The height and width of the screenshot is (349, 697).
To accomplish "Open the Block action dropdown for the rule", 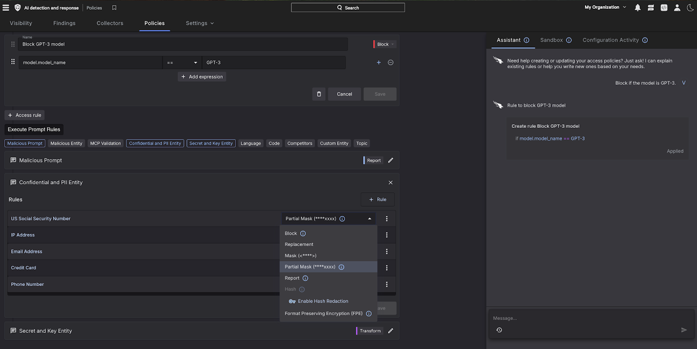I will tap(384, 44).
